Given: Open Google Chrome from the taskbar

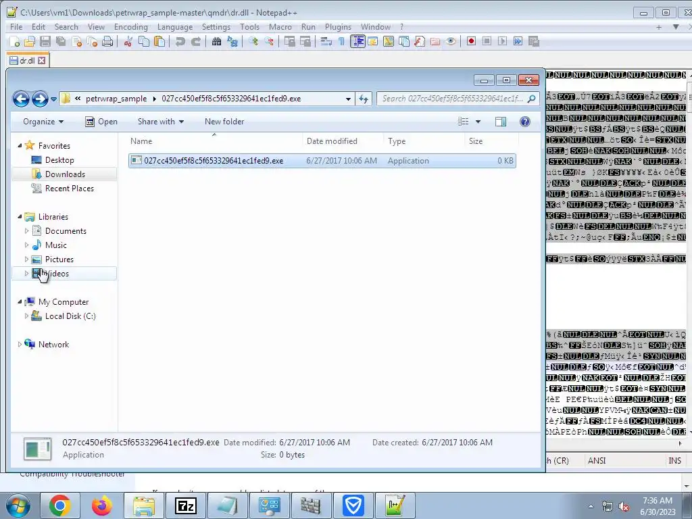Looking at the screenshot, I should 59,505.
